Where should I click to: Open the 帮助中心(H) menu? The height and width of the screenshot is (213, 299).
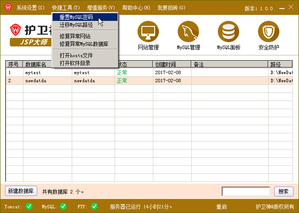[136, 8]
